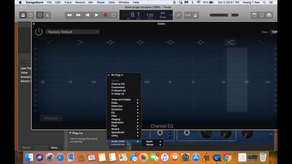Choose H-Reverb (s) from the menu
The image size is (292, 164).
124,91
